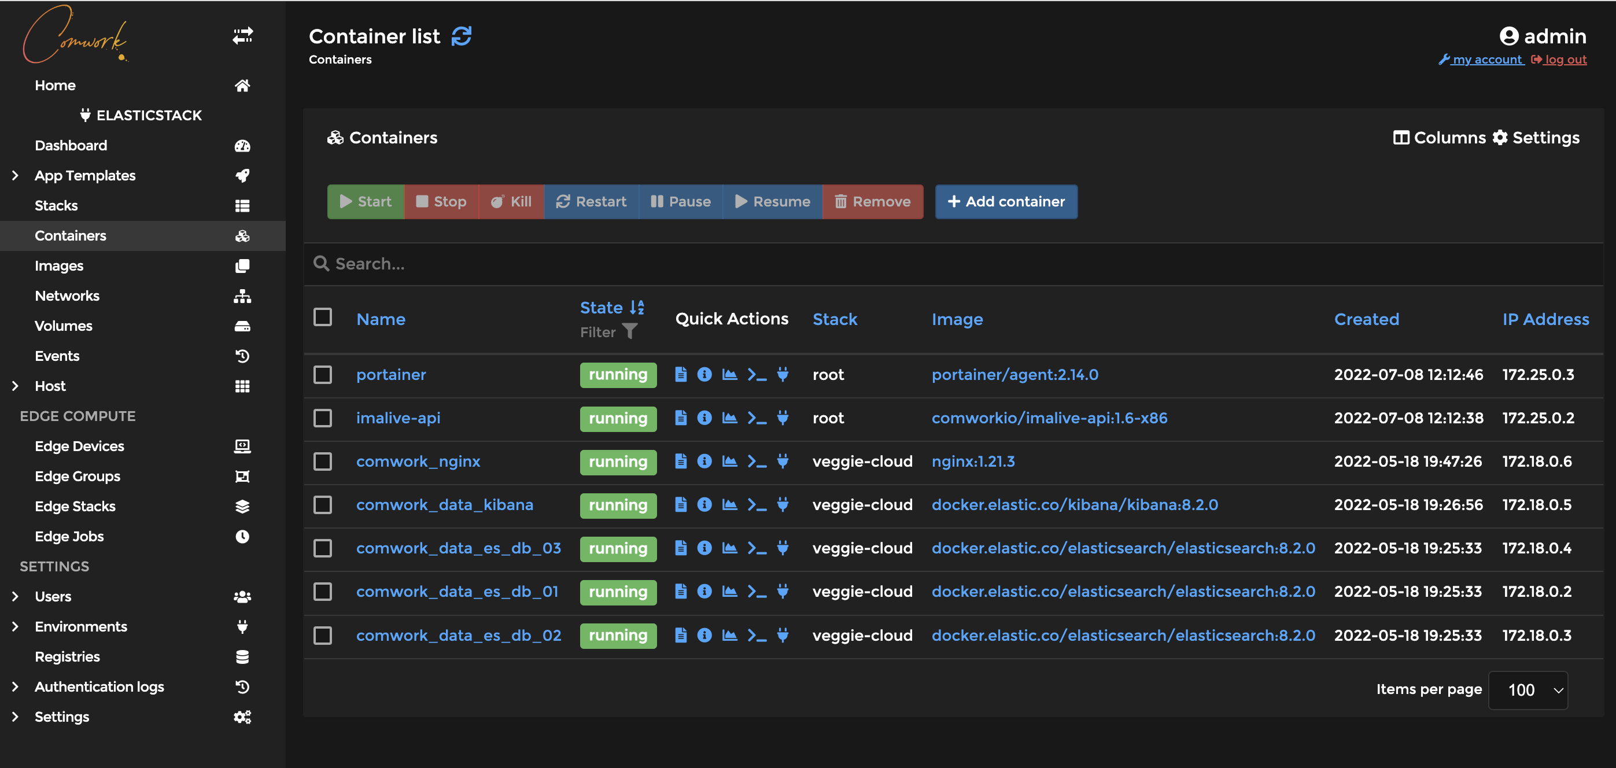Open Edge Devices in the sidebar
The image size is (1616, 768).
point(142,446)
